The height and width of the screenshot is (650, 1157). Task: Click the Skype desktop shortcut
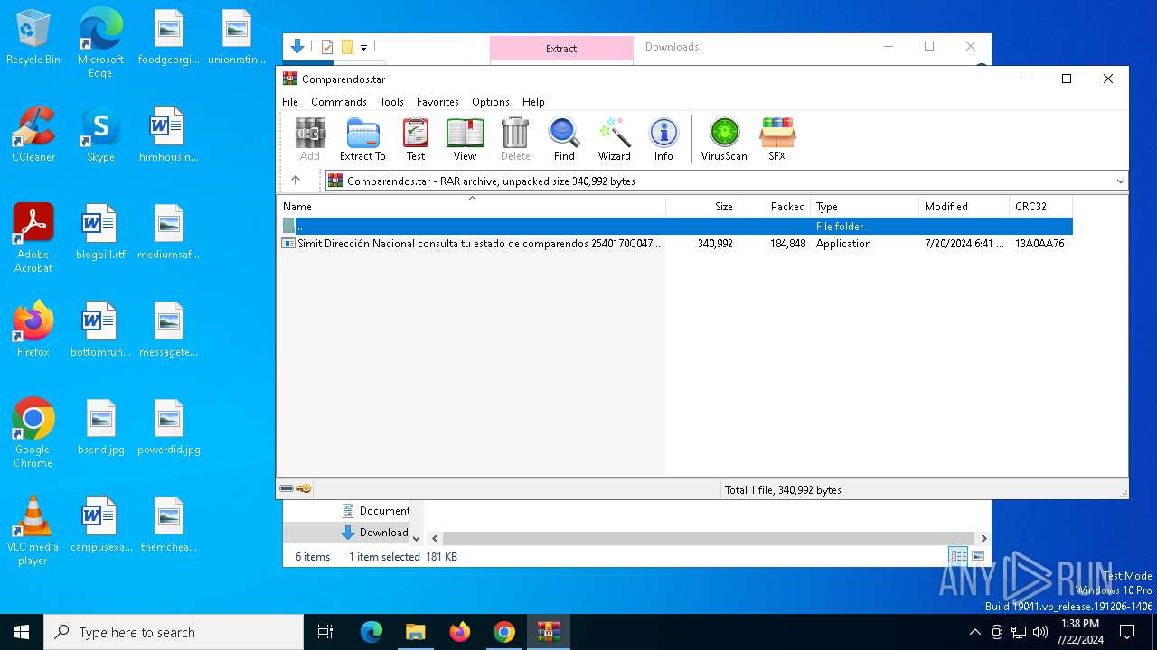tap(100, 135)
